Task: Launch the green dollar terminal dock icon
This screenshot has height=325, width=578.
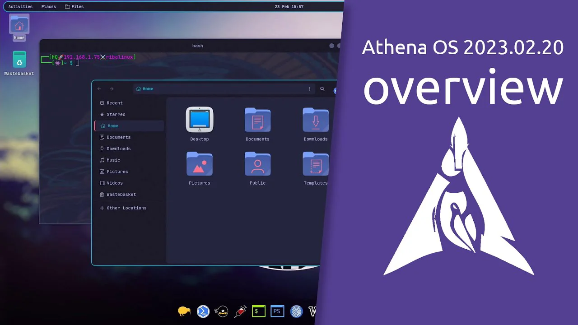Action: pyautogui.click(x=259, y=311)
